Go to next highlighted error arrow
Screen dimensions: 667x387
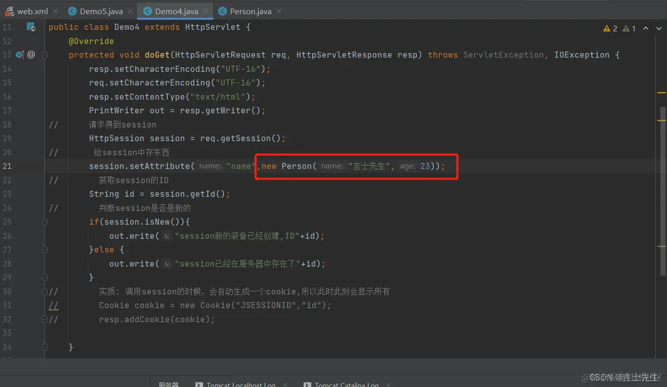pyautogui.click(x=659, y=28)
